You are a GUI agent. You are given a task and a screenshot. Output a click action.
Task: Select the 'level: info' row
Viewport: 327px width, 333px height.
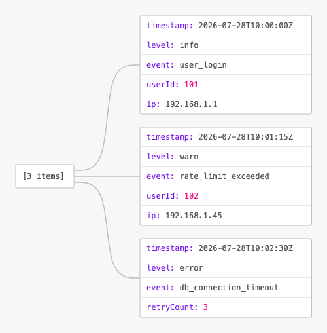click(226, 45)
